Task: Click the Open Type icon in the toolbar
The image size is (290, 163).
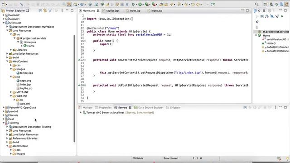Action: (161, 4)
